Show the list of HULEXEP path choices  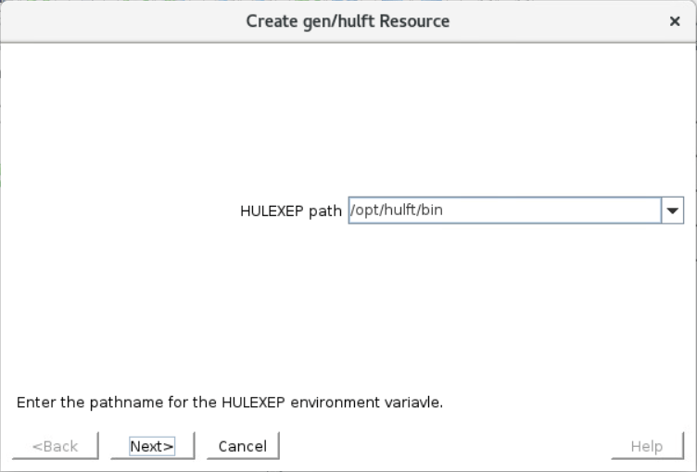673,210
